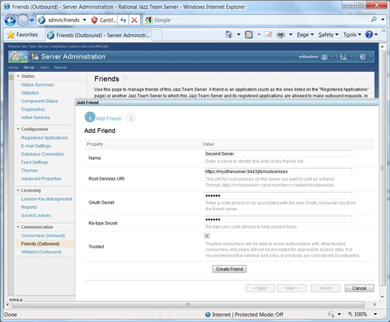Click the blue Help question mark icon

pyautogui.click(x=369, y=34)
